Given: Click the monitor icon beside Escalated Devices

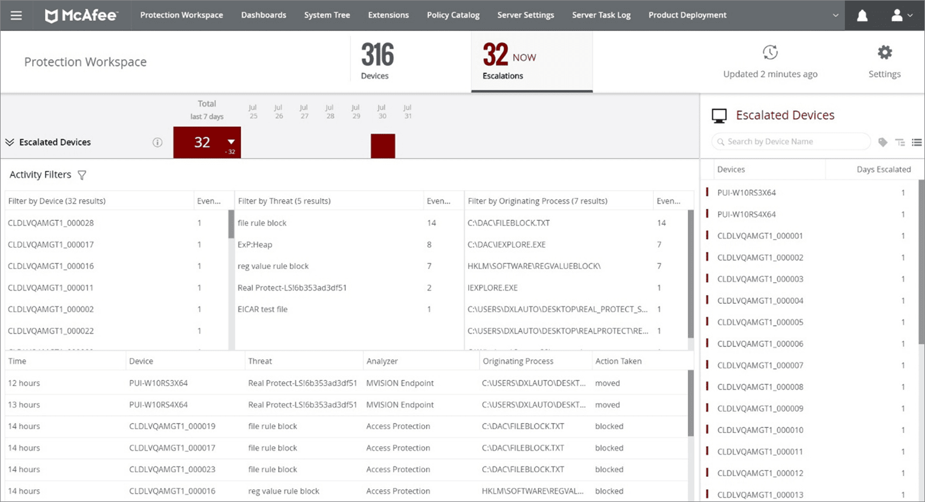Looking at the screenshot, I should coord(719,116).
